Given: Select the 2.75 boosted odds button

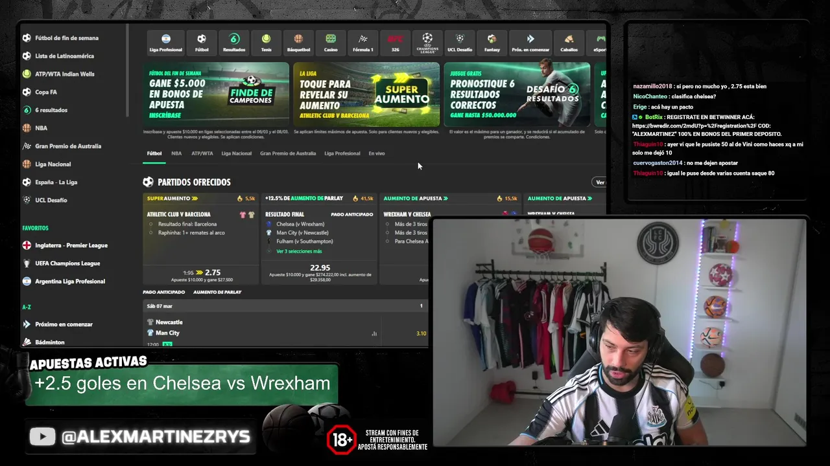Looking at the screenshot, I should click(213, 272).
